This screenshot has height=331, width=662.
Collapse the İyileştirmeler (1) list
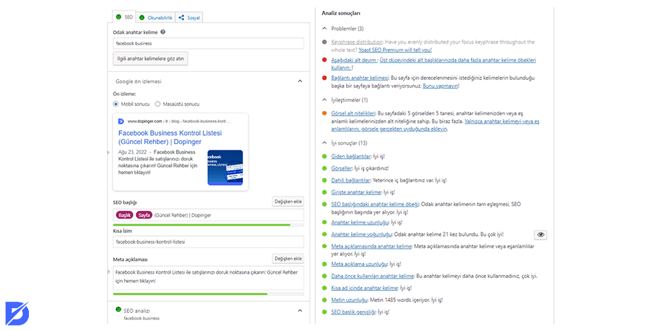[x=324, y=100]
